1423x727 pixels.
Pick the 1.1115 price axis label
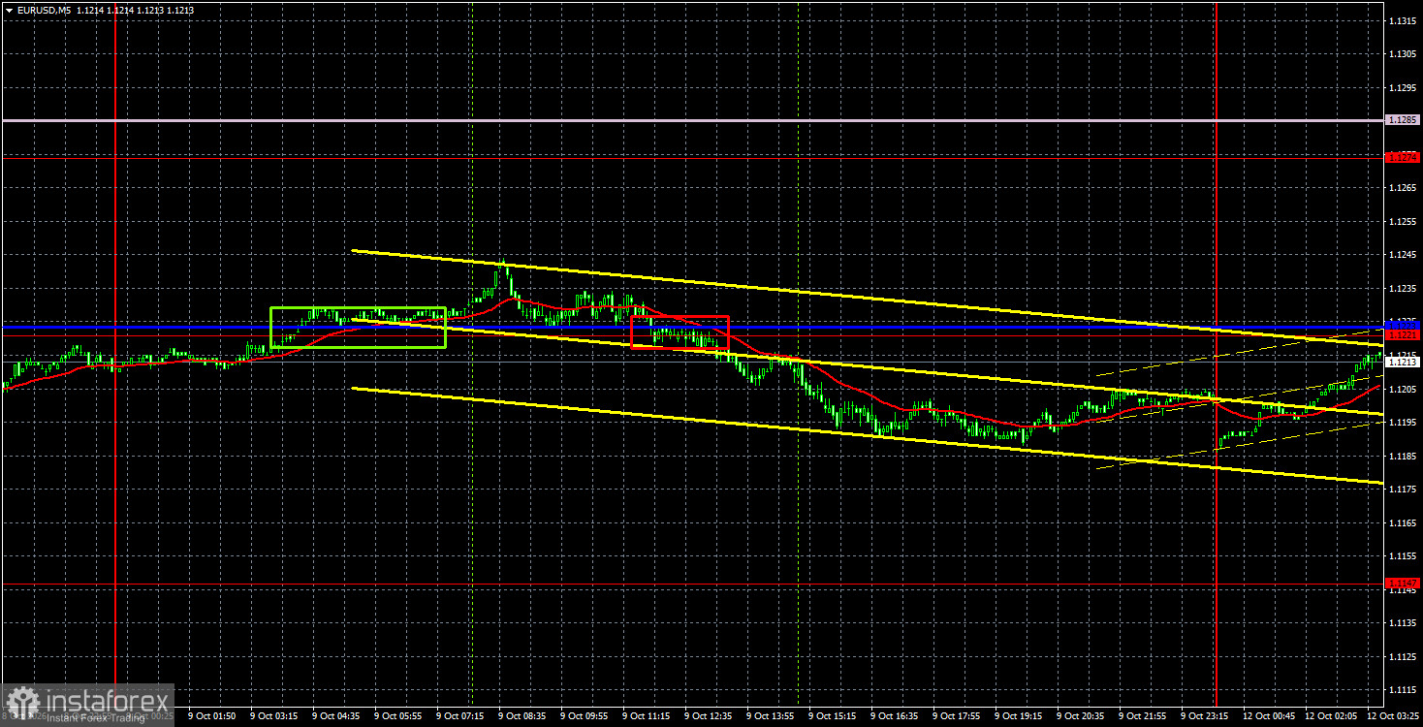[1403, 690]
